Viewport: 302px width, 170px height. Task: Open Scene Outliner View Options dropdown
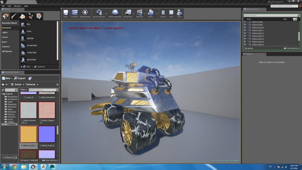[x=292, y=48]
